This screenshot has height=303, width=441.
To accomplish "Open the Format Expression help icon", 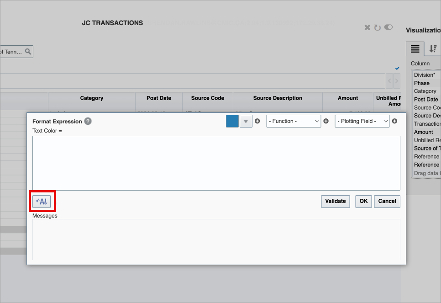I will [87, 122].
